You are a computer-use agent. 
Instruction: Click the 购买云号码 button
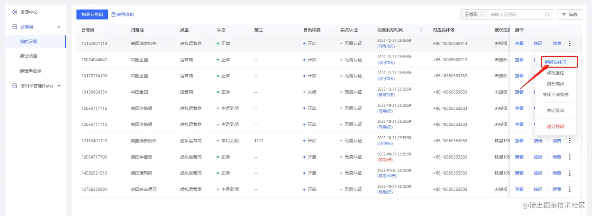92,14
